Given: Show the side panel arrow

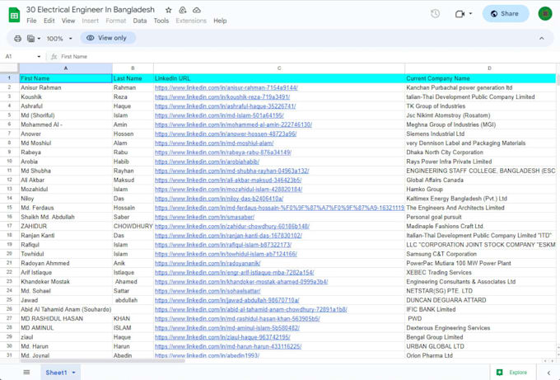Looking at the screenshot, I should 548,373.
